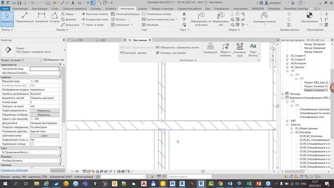Switch to the L_+2.700 view tab
This screenshot has width=334, height=188.
[x=78, y=40]
